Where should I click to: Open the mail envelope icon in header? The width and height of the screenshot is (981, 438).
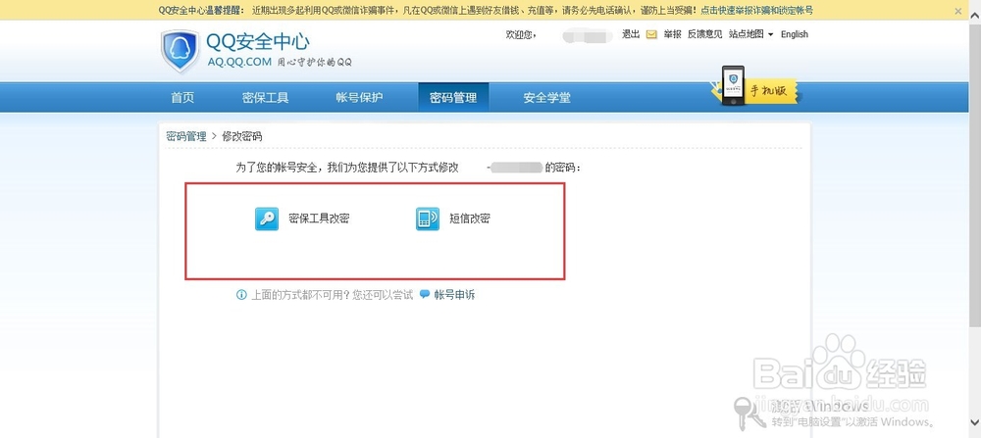651,34
